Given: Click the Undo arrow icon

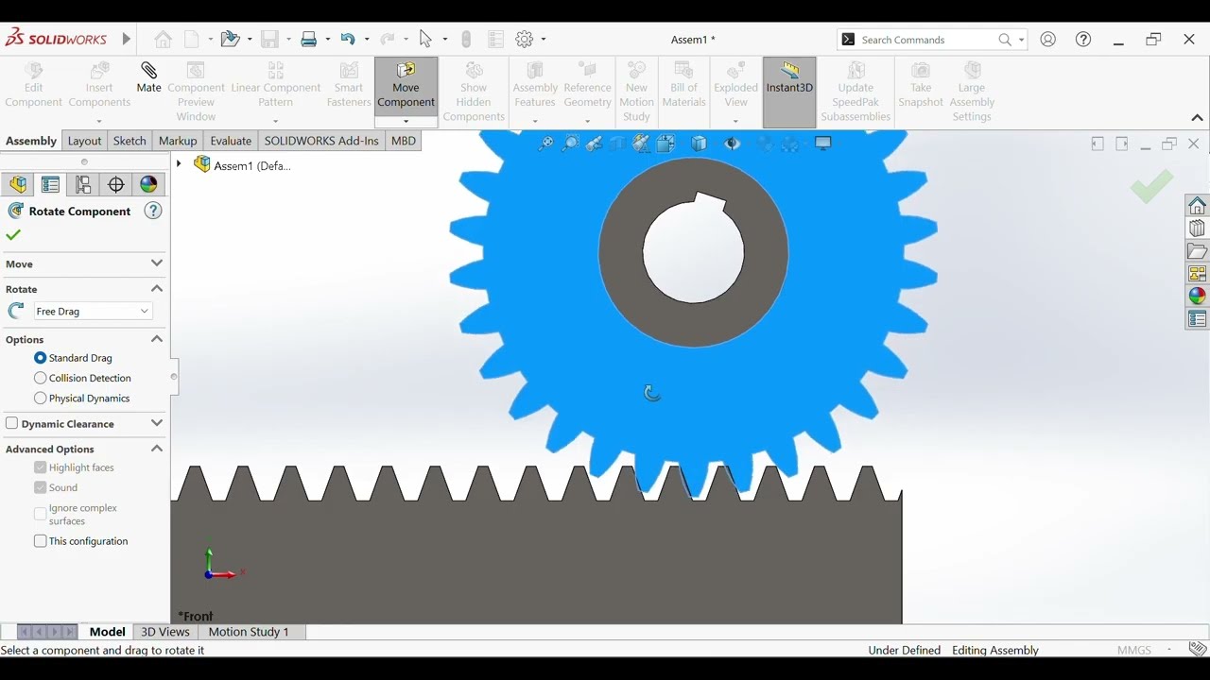Looking at the screenshot, I should pyautogui.click(x=348, y=39).
